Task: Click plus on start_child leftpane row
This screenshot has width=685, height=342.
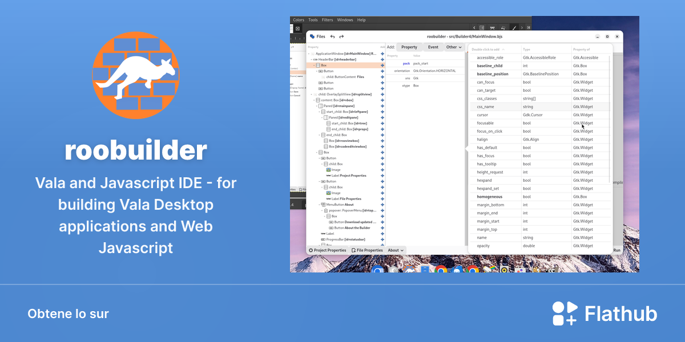Action: [382, 112]
